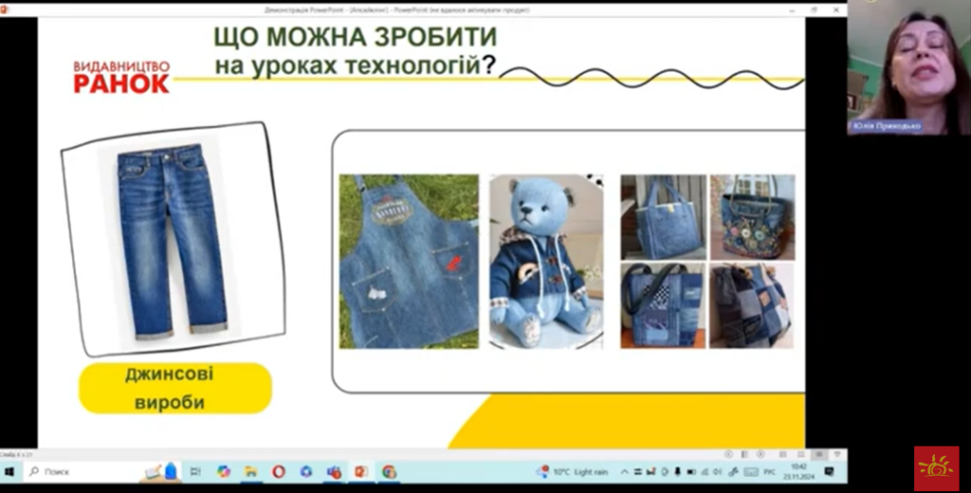Viewport: 971px width, 493px height.
Task: Open the volume control in system tray
Action: tap(718, 471)
